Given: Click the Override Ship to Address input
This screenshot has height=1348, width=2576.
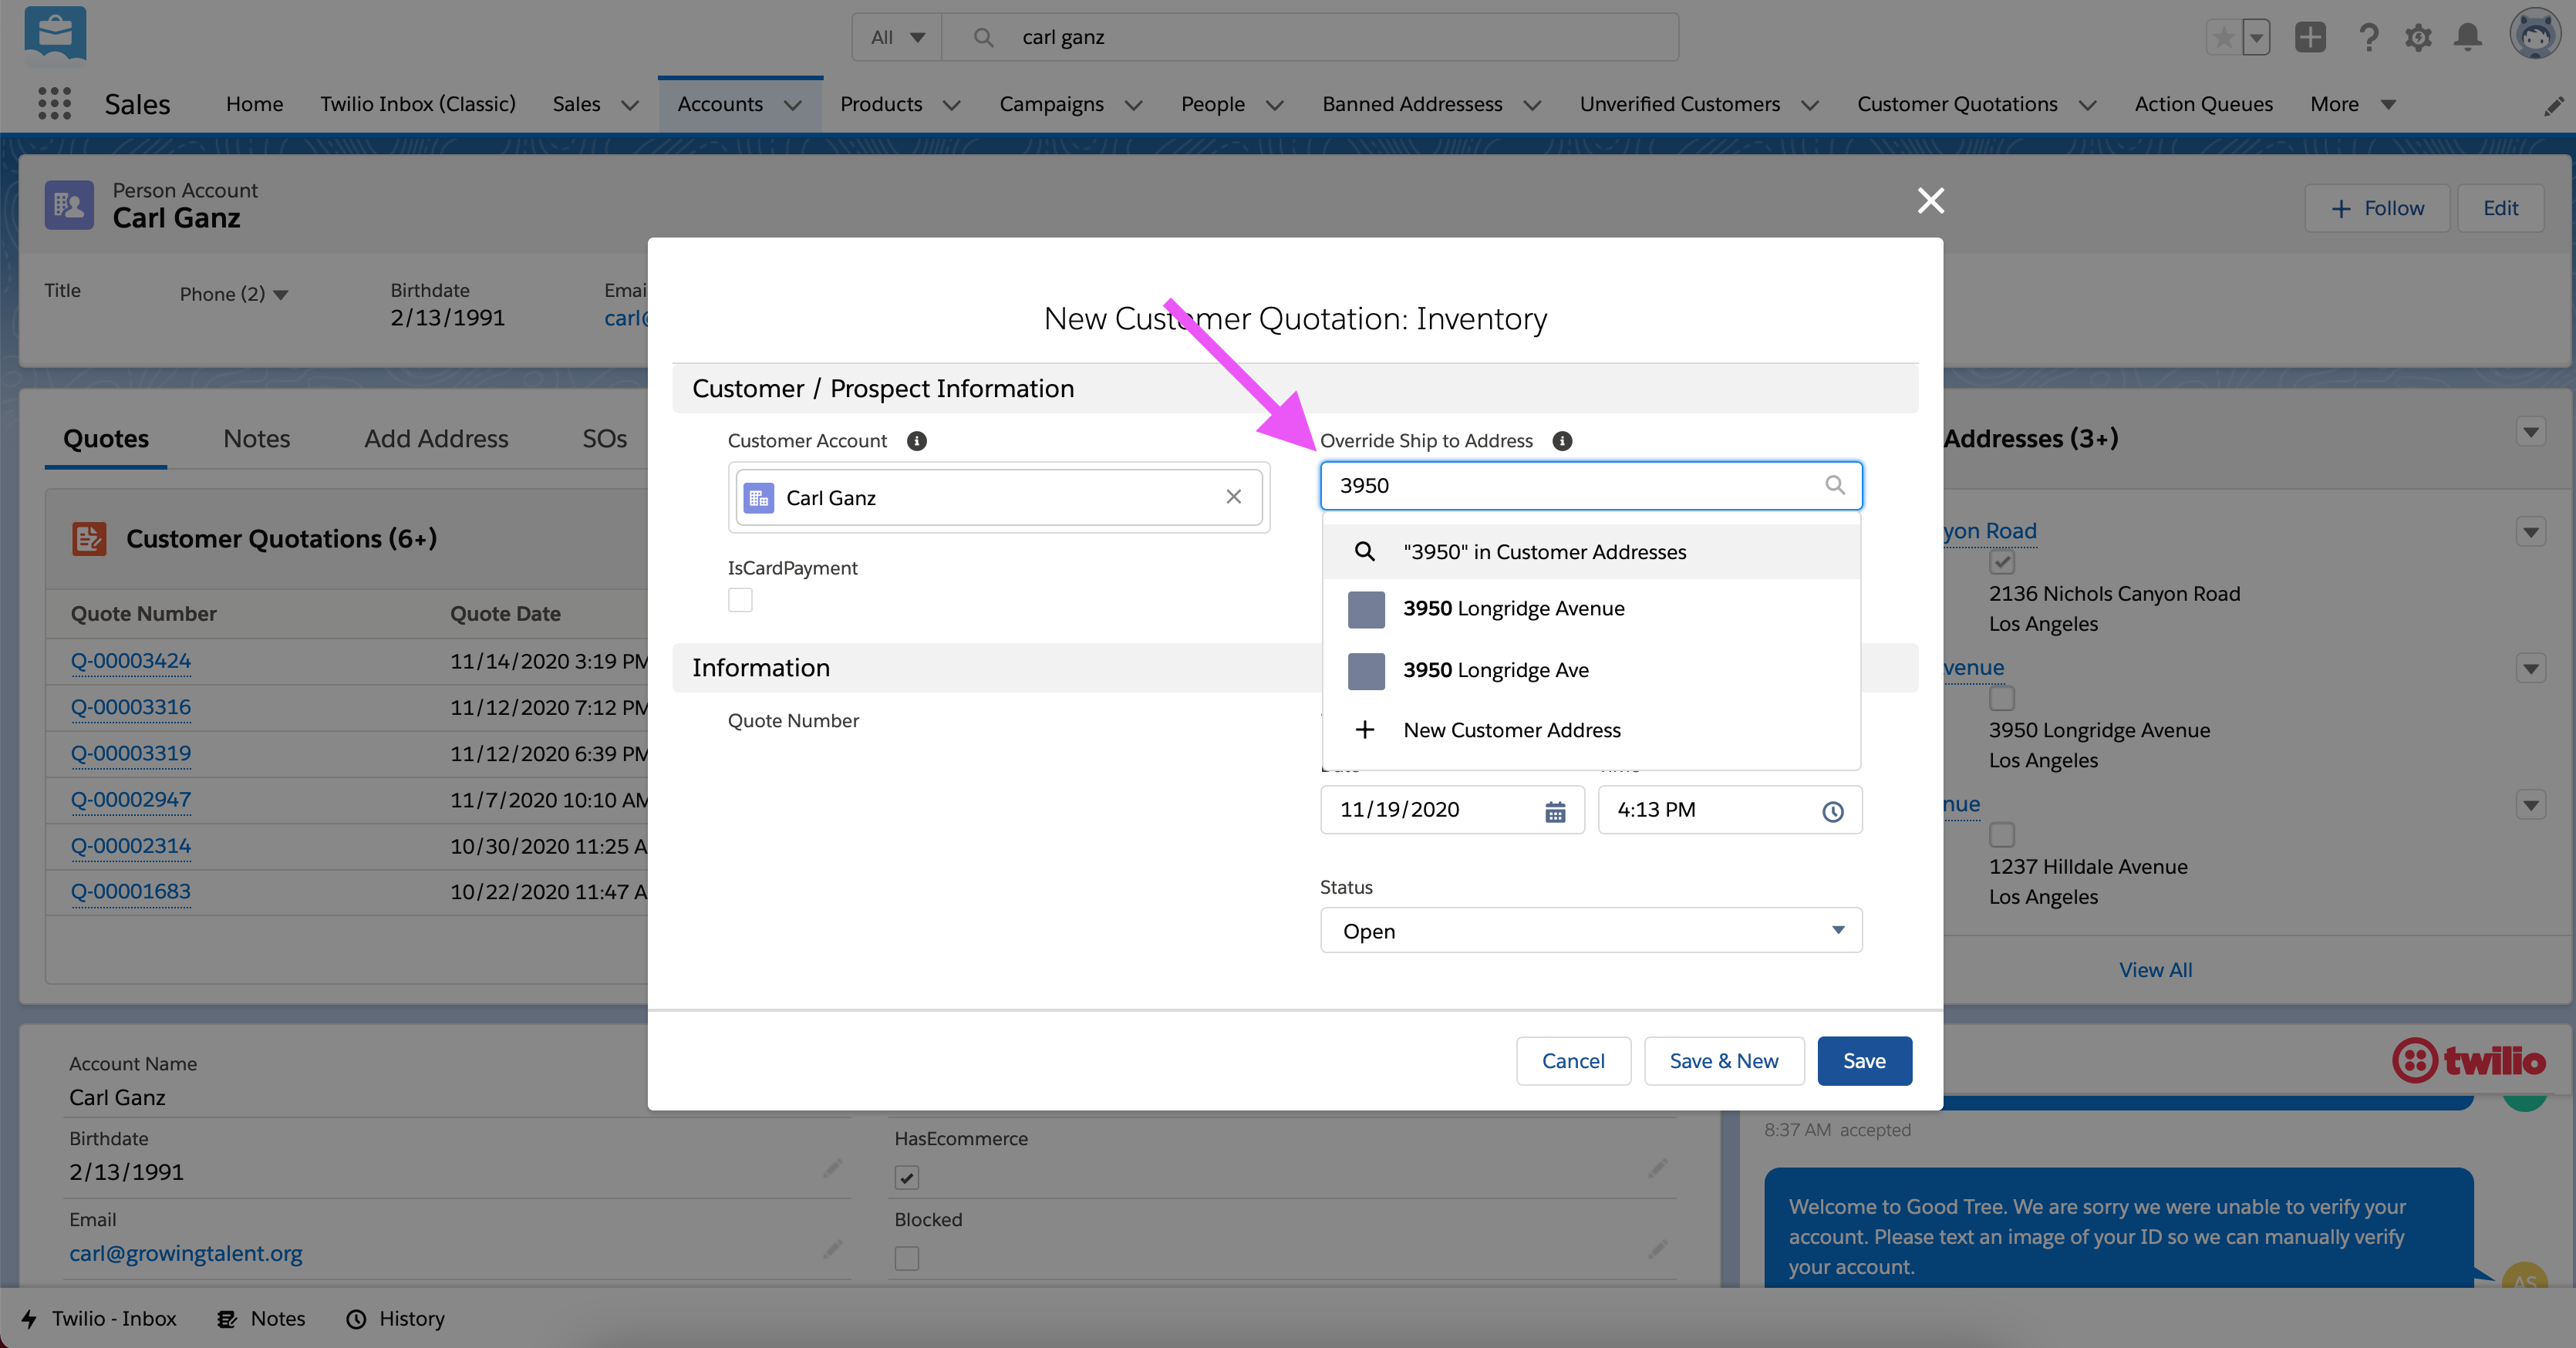Looking at the screenshot, I should click(1591, 485).
